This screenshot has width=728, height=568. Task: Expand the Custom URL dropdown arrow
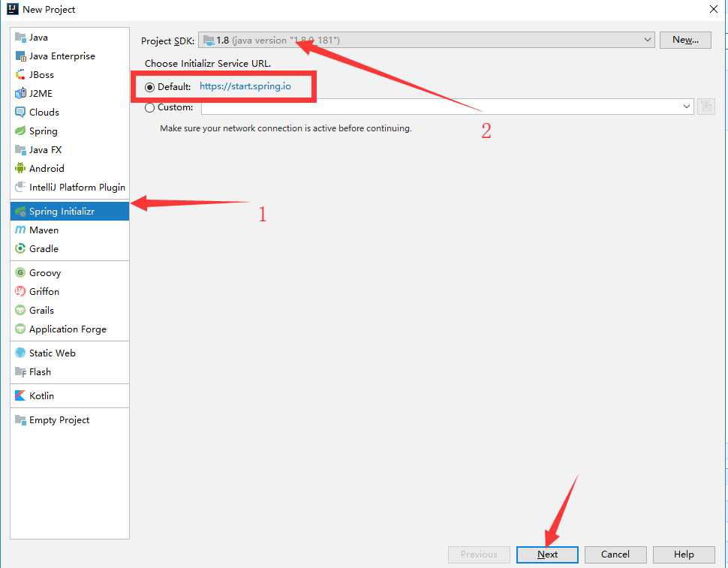tap(686, 107)
